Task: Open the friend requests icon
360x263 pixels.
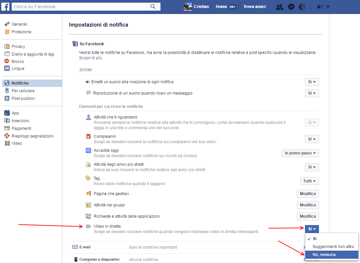Action: point(279,7)
